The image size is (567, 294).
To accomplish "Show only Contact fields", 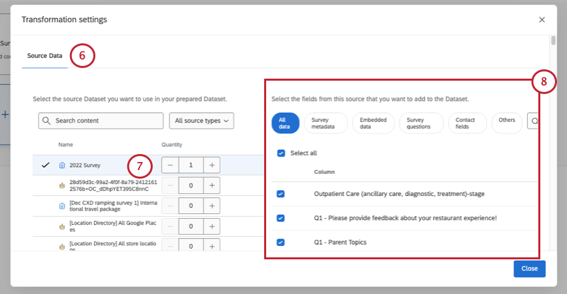I will click(466, 123).
